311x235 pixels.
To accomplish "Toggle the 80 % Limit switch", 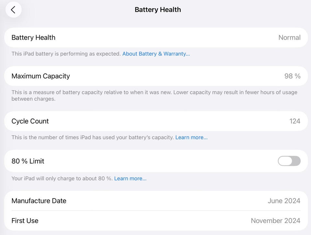I will [289, 161].
